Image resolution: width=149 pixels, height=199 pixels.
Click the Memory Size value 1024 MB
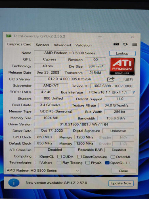pos(51,118)
